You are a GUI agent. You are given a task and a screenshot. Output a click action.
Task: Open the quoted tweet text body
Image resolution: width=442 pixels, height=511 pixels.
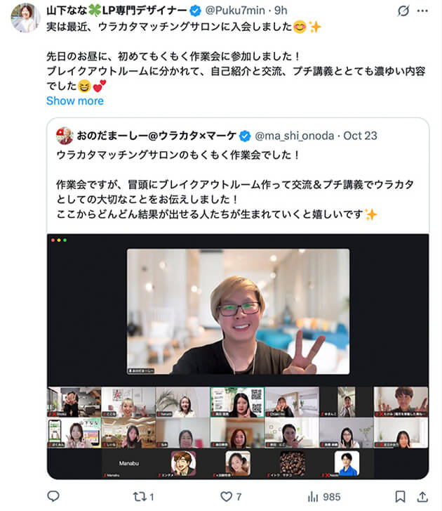tap(235, 185)
